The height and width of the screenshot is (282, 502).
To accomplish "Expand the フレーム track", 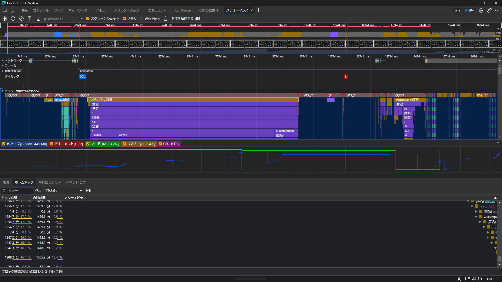I will coord(3,66).
